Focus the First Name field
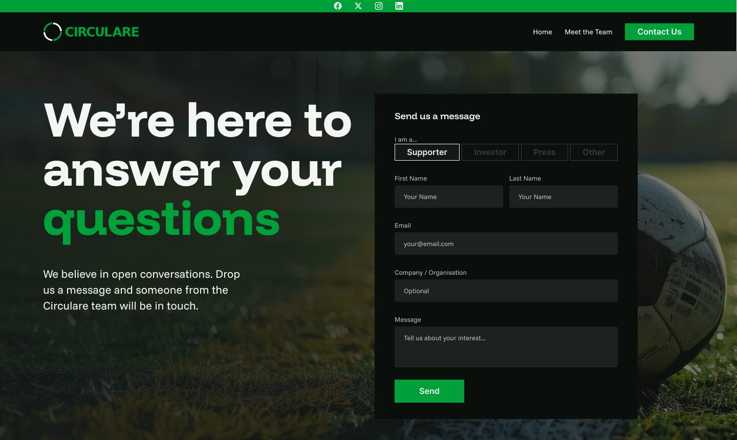Viewport: 737px width, 440px height. click(449, 196)
